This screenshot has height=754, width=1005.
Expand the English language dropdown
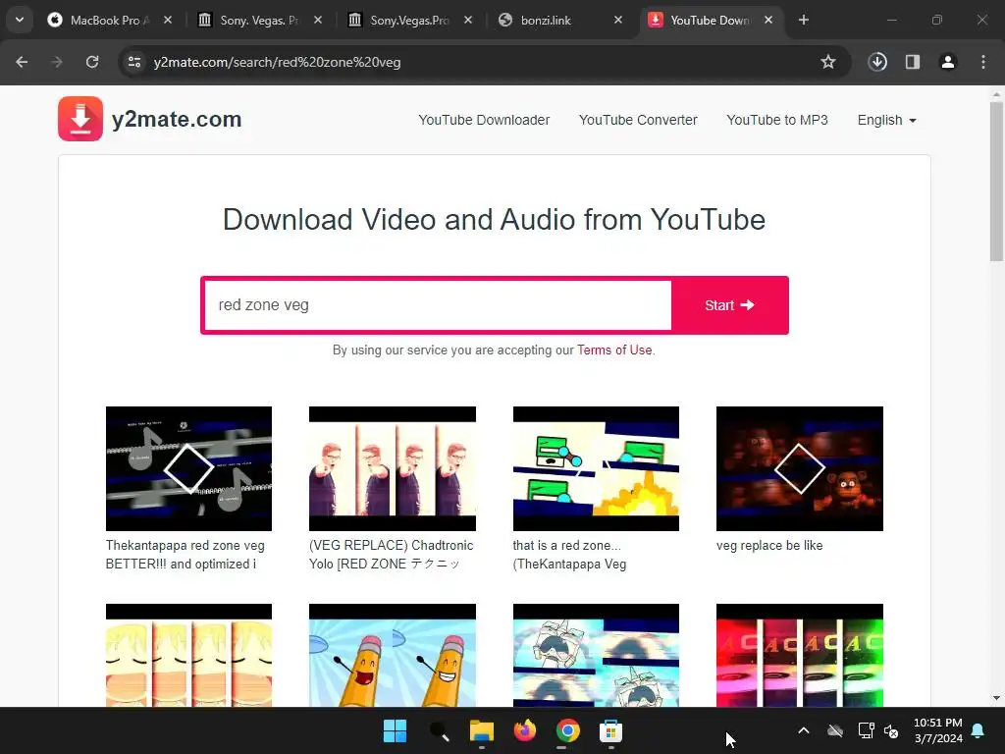(x=887, y=120)
